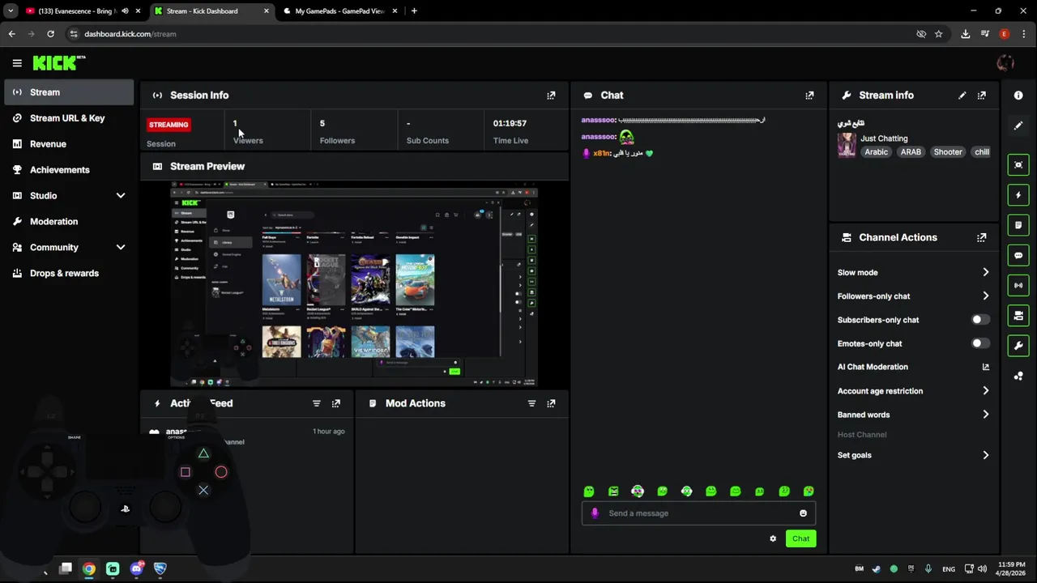This screenshot has height=583, width=1037.
Task: Open chat settings gear icon
Action: pyautogui.click(x=773, y=539)
